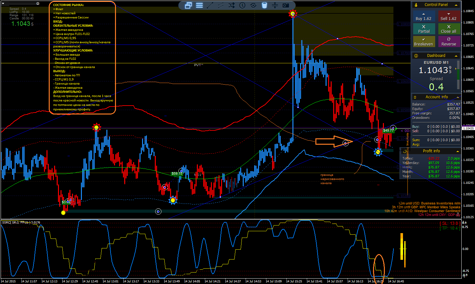Collapse the Profit info section

pos(458,151)
